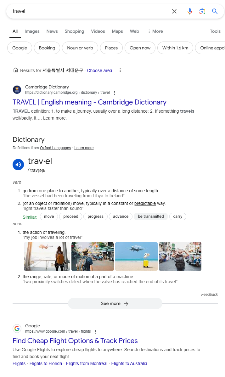Image resolution: width=225 pixels, height=377 pixels.
Task: Click the Choose area link
Action: (x=99, y=70)
